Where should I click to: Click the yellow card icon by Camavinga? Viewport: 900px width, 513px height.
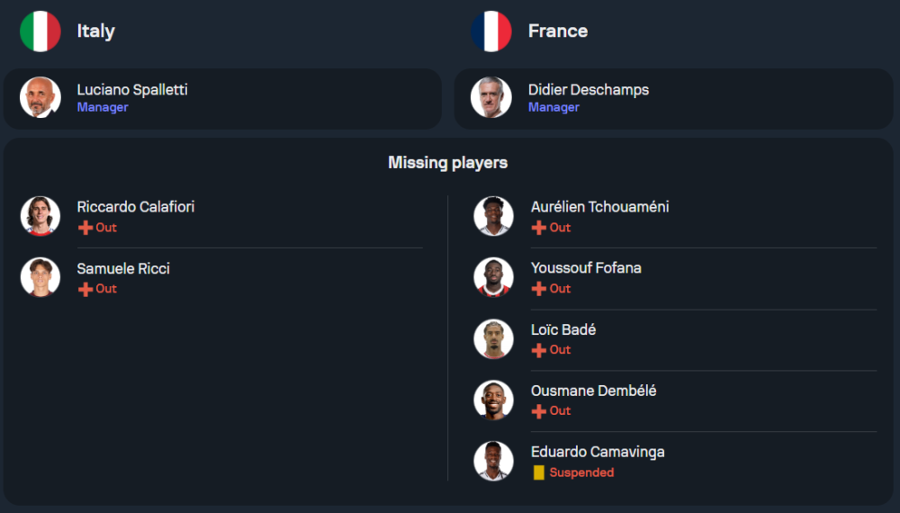coord(539,472)
